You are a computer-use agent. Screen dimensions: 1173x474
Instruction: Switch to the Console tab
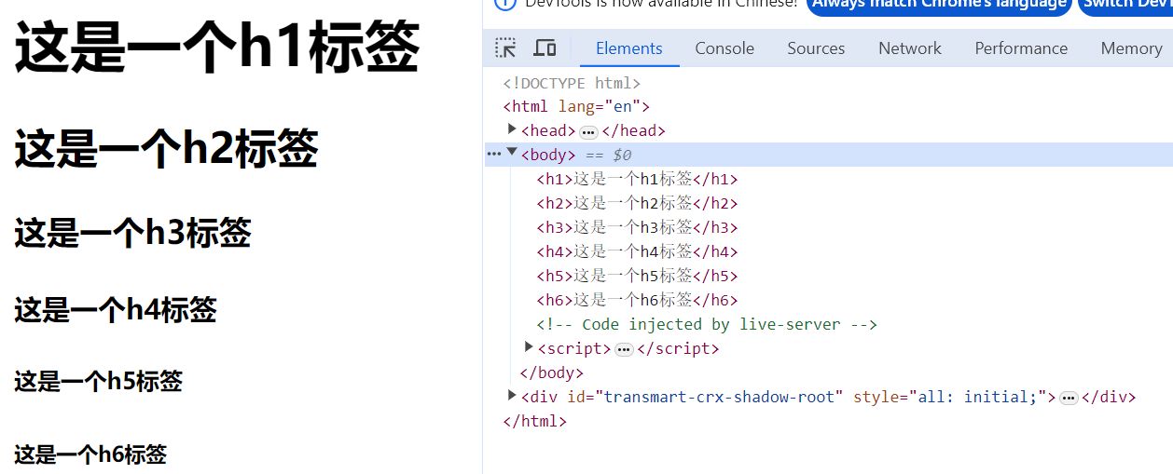tap(724, 48)
